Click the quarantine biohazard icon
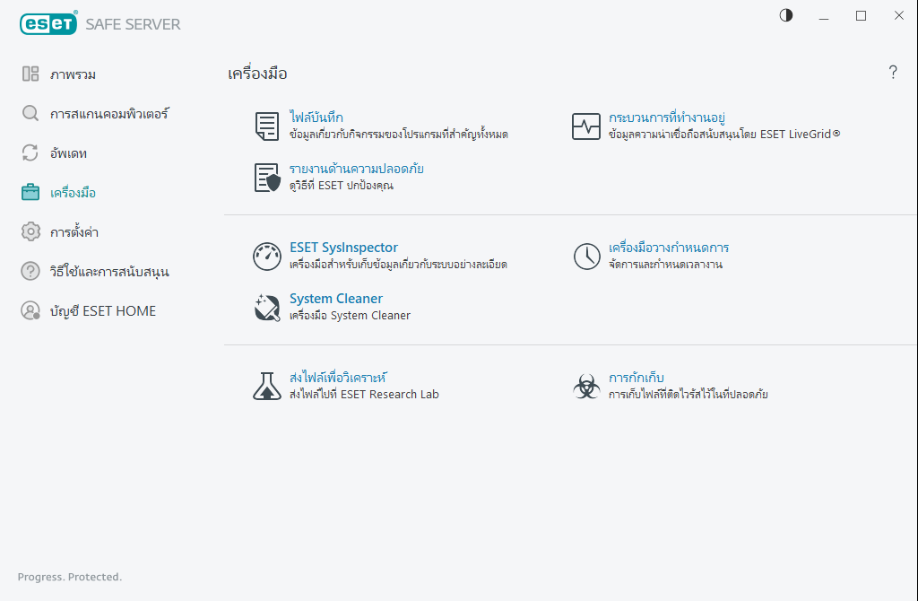918x601 pixels. point(586,386)
